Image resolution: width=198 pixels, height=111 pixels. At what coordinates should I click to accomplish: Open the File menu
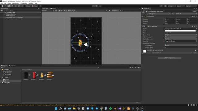[2, 3]
